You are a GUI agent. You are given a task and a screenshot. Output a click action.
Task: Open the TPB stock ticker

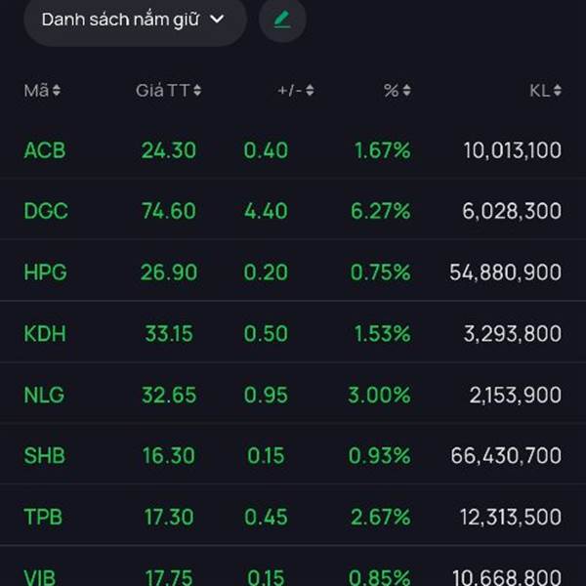click(x=45, y=518)
